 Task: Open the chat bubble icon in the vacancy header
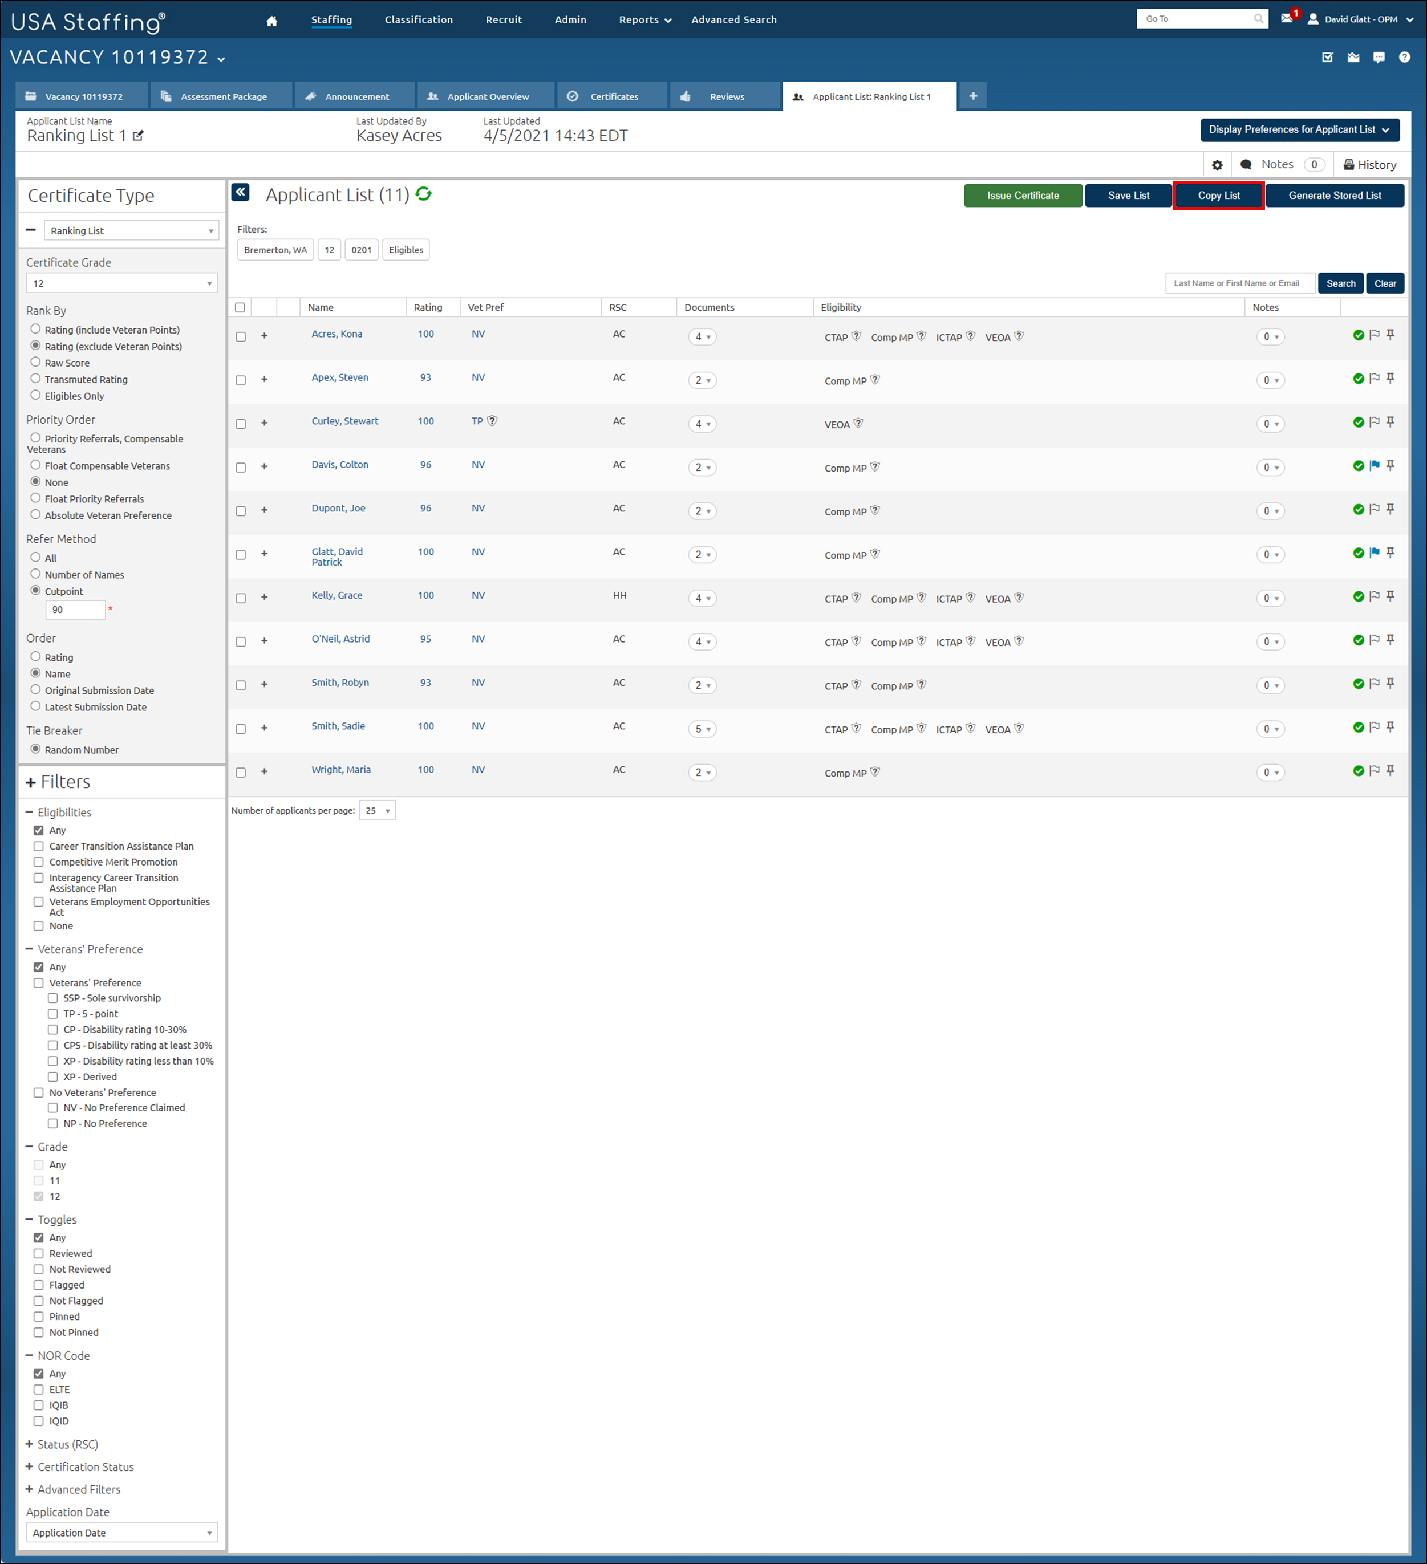[x=1379, y=58]
